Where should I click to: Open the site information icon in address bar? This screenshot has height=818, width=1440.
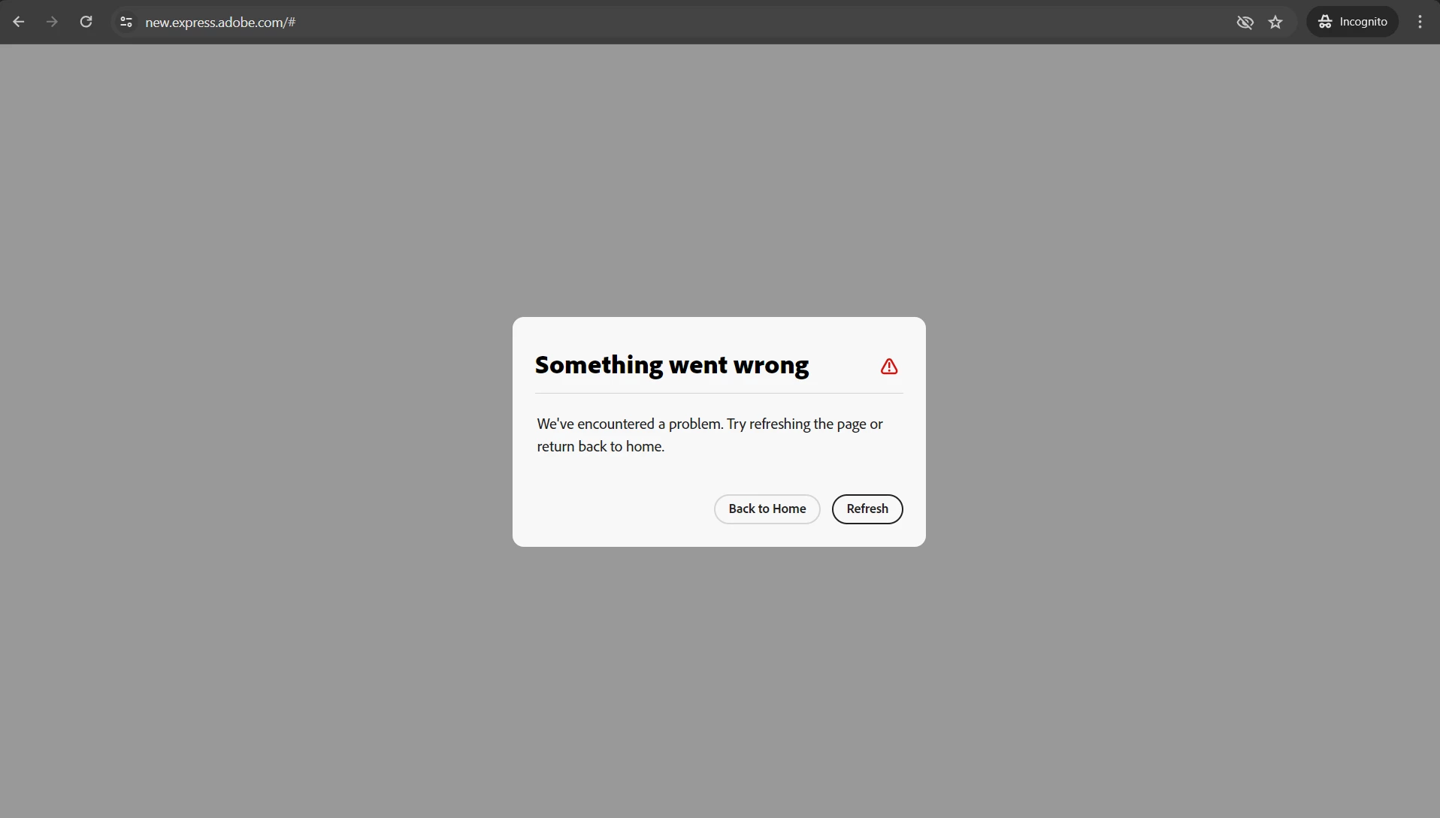(126, 22)
